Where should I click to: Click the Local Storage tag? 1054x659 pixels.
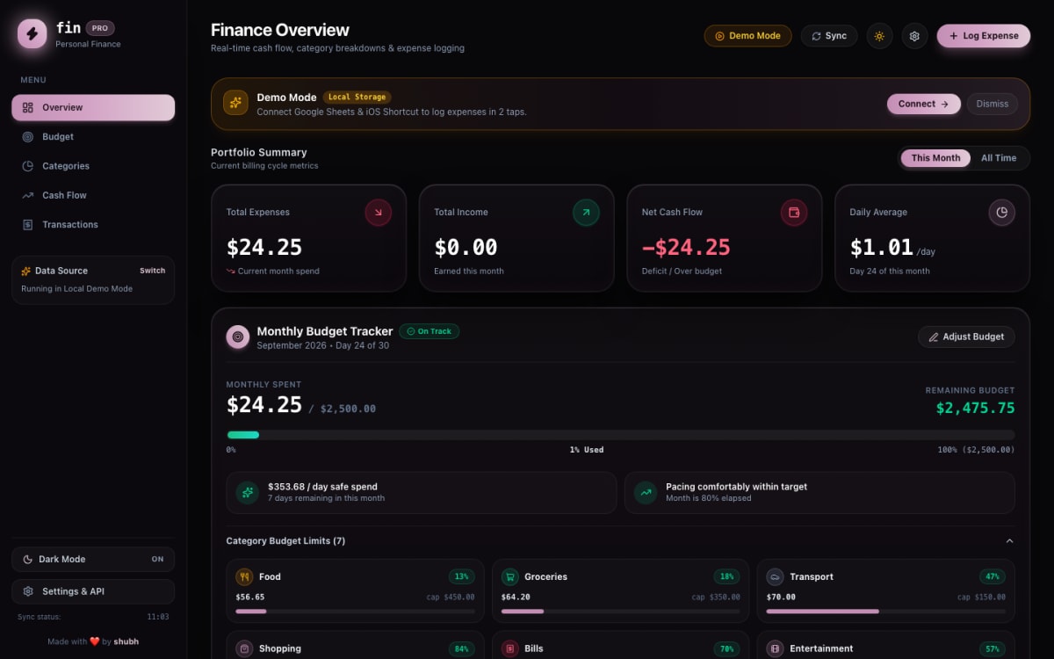[x=357, y=98]
